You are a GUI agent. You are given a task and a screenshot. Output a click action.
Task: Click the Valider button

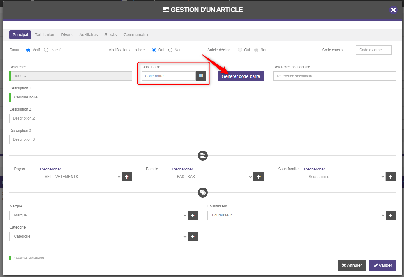[x=383, y=266]
